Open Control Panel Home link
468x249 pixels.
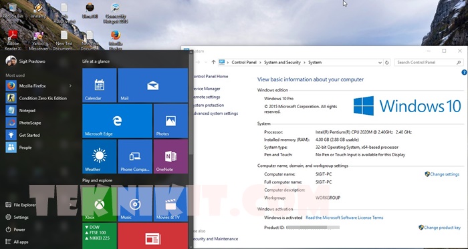(x=211, y=77)
